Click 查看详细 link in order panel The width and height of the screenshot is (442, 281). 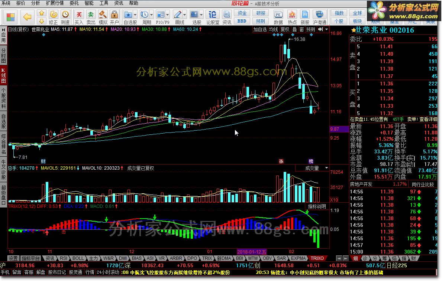click(429, 120)
